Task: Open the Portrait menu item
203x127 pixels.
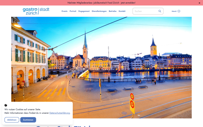Action: [73, 11]
